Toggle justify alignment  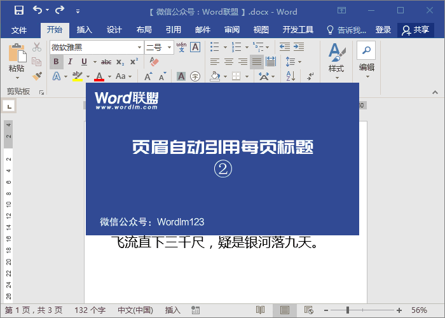point(257,62)
